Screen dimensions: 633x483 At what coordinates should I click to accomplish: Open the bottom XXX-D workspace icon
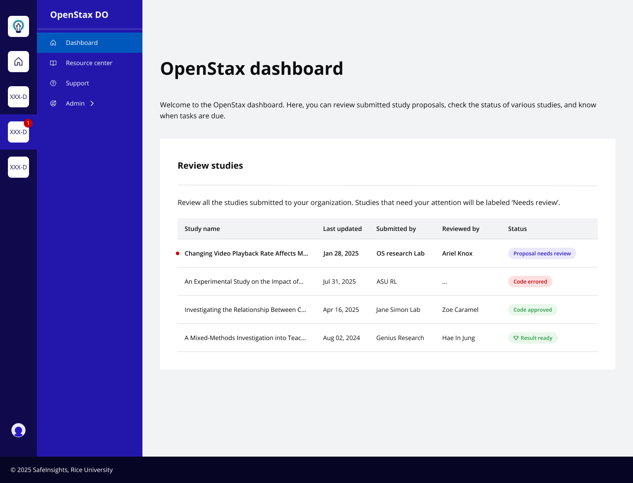click(x=18, y=167)
